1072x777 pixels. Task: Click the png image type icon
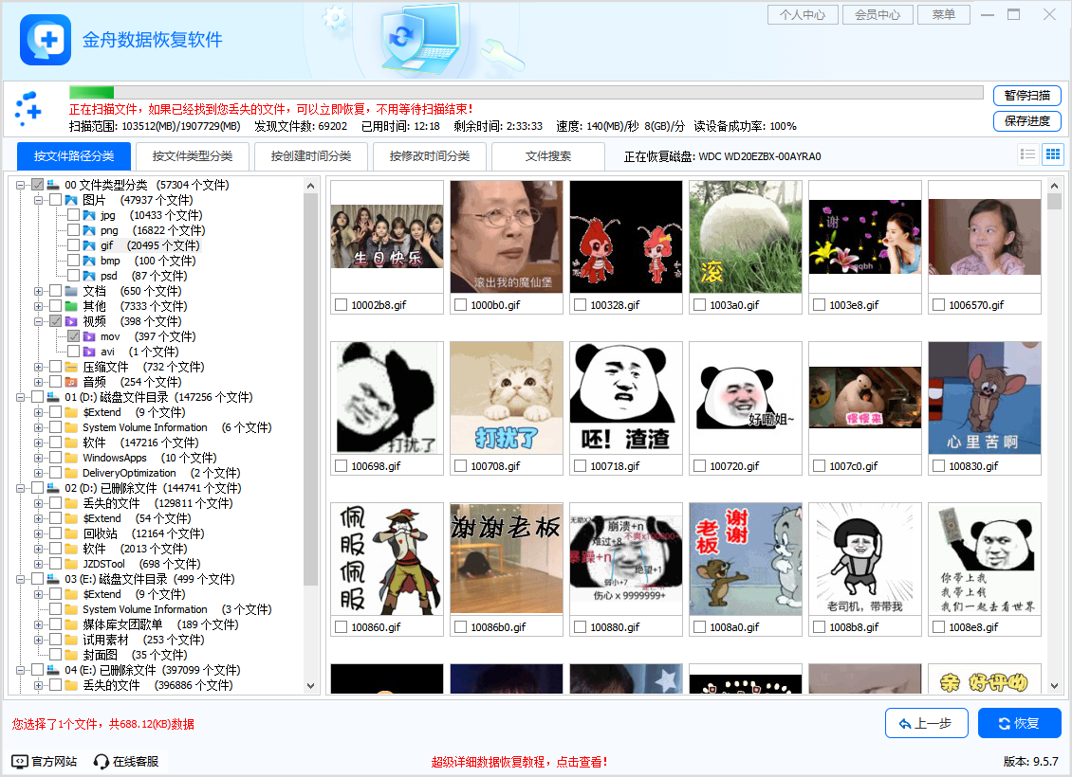pos(89,230)
